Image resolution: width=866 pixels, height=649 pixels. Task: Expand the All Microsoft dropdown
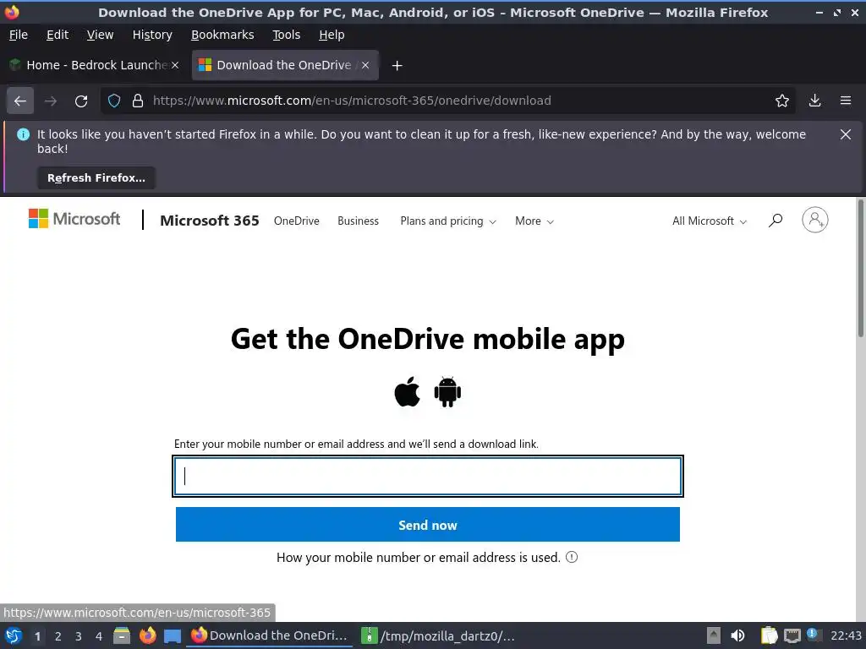(710, 221)
